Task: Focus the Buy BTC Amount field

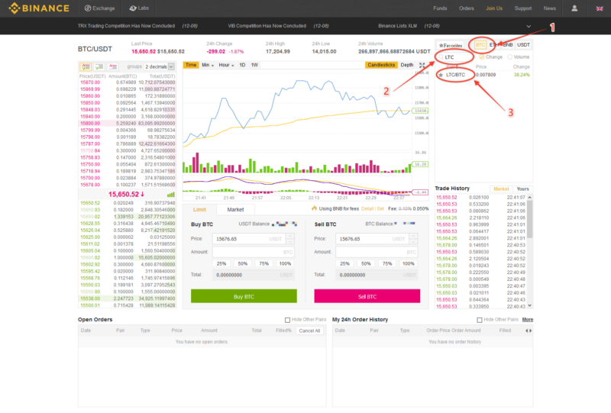Action: click(254, 252)
